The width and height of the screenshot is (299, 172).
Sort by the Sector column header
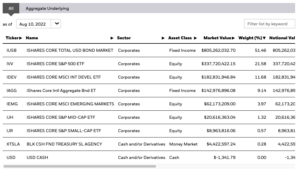click(x=124, y=38)
